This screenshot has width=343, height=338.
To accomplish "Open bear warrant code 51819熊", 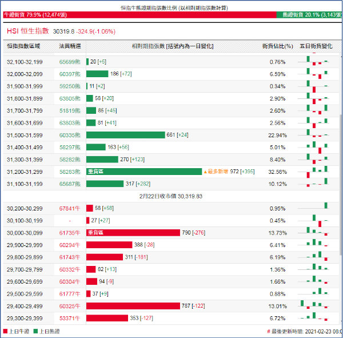I will coord(70,111).
